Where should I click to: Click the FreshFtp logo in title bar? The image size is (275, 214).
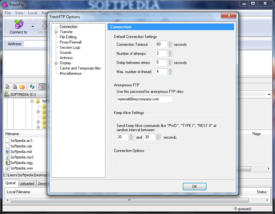click(x=5, y=5)
